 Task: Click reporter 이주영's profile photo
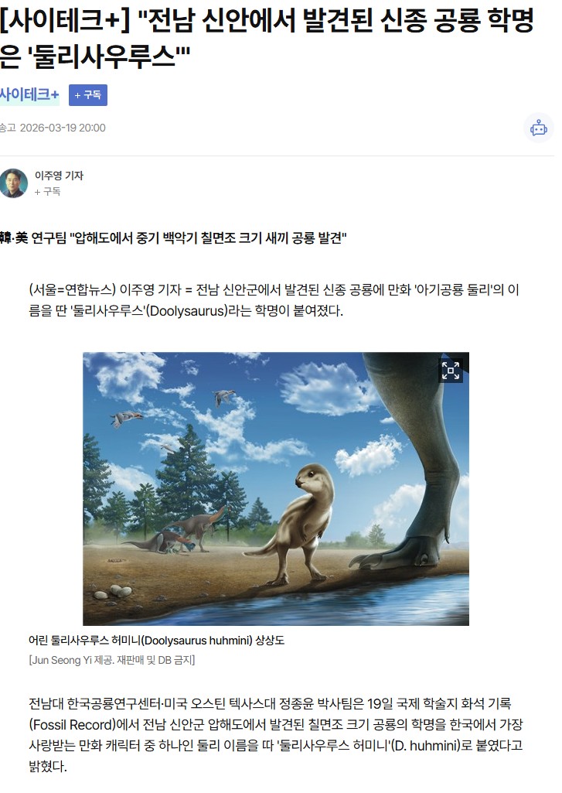click(x=14, y=183)
